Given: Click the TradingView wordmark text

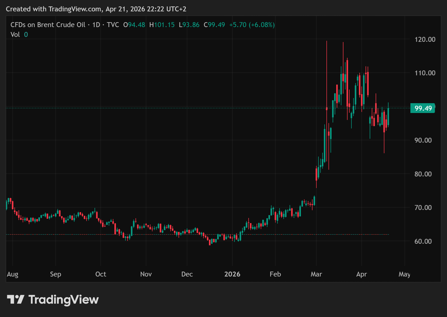Looking at the screenshot, I should point(64,300).
